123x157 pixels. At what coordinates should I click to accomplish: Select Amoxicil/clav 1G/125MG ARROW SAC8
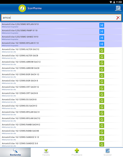point(62,69)
